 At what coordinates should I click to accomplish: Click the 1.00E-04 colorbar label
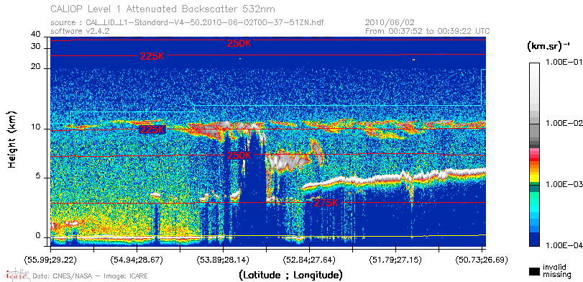point(564,245)
